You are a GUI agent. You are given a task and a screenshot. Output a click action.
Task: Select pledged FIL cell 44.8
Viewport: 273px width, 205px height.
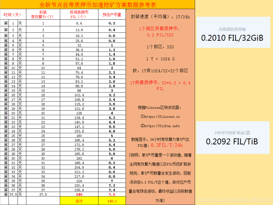(79, 54)
